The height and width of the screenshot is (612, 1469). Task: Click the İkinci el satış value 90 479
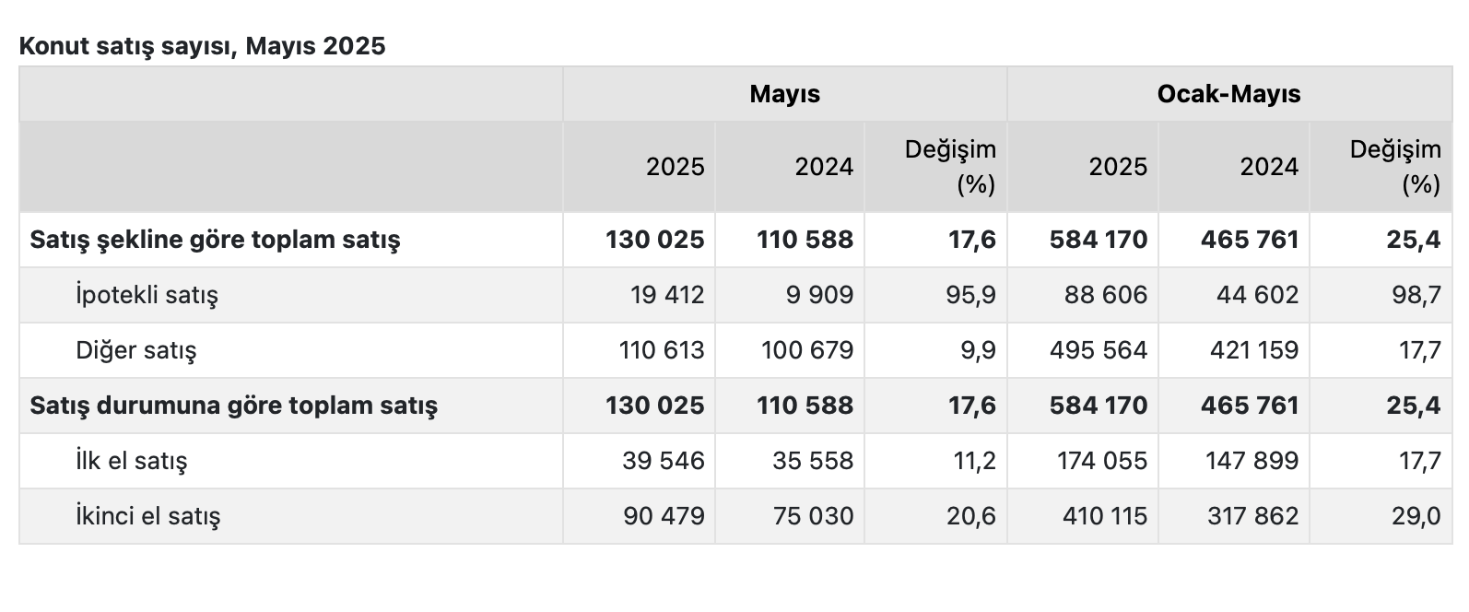pos(664,516)
